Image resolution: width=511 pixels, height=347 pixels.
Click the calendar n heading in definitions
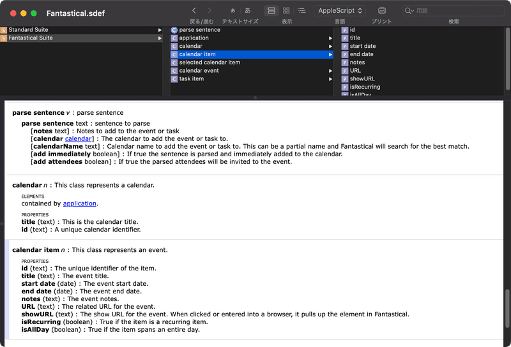coord(83,185)
